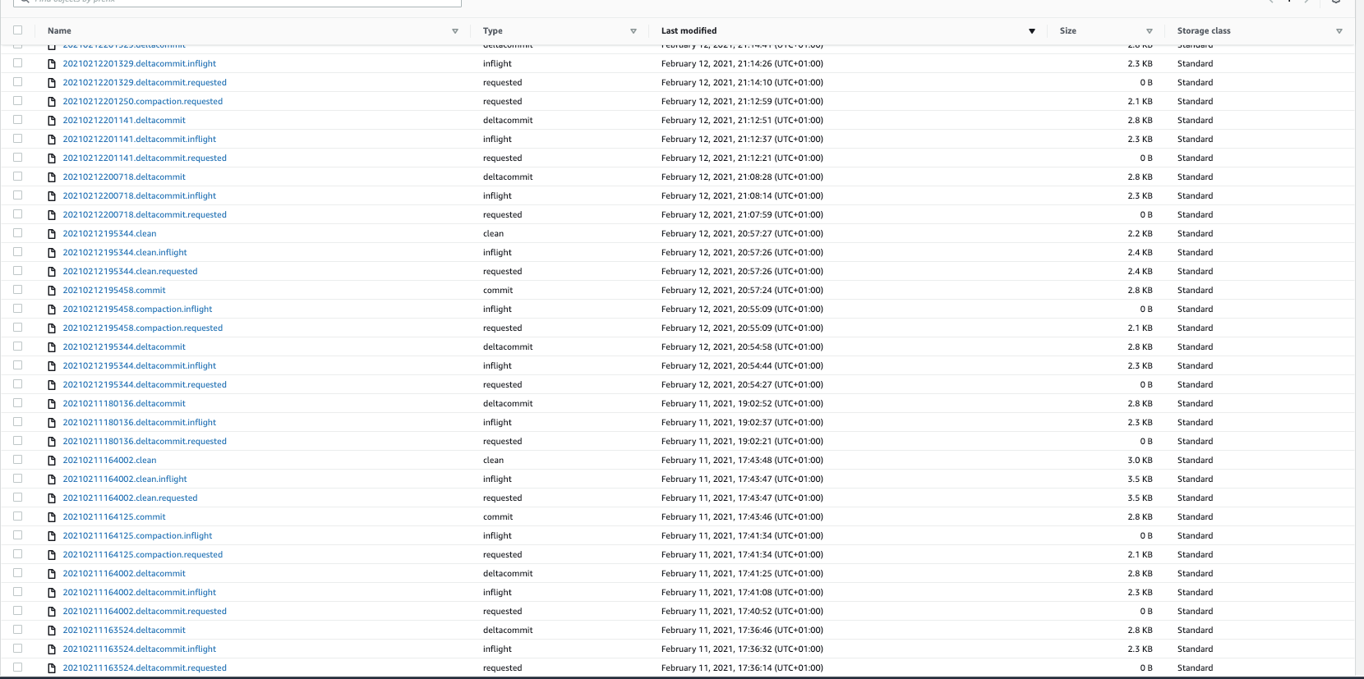Click file icon beside 20210211164002.deltacommit.inflight
Image resolution: width=1364 pixels, height=679 pixels.
coord(52,593)
